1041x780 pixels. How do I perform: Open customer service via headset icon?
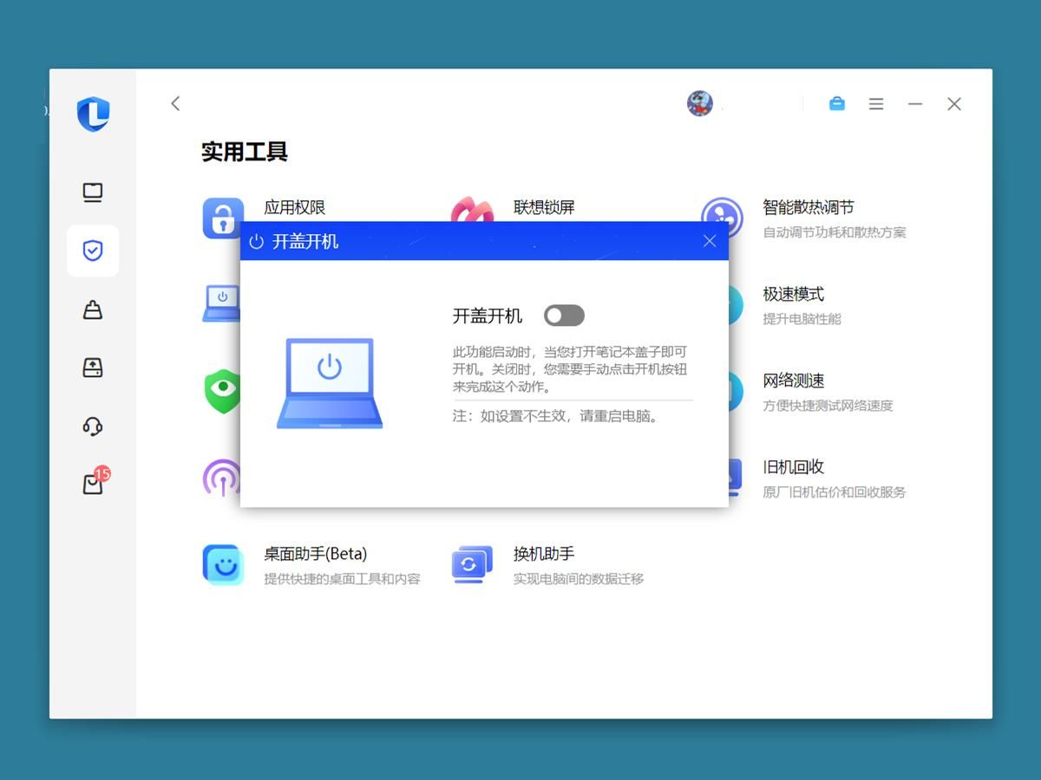coord(93,426)
